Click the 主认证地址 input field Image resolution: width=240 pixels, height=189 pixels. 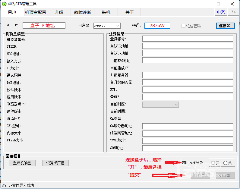[188, 46]
